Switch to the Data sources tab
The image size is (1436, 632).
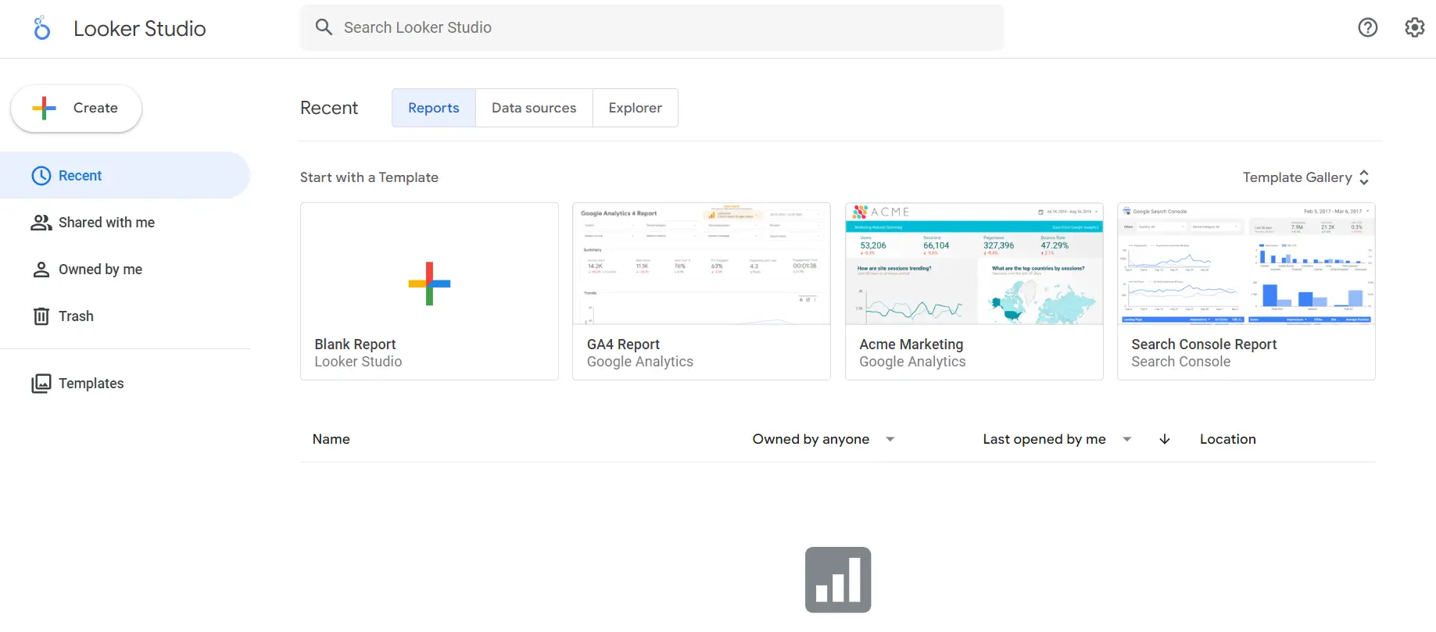coord(534,108)
